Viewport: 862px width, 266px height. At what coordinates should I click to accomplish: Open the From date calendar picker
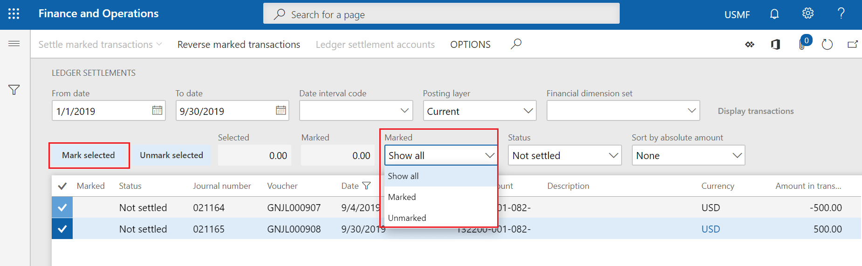157,111
